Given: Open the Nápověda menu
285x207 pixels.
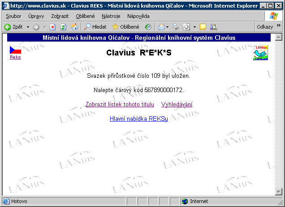Looking at the screenshot, I should point(138,17).
